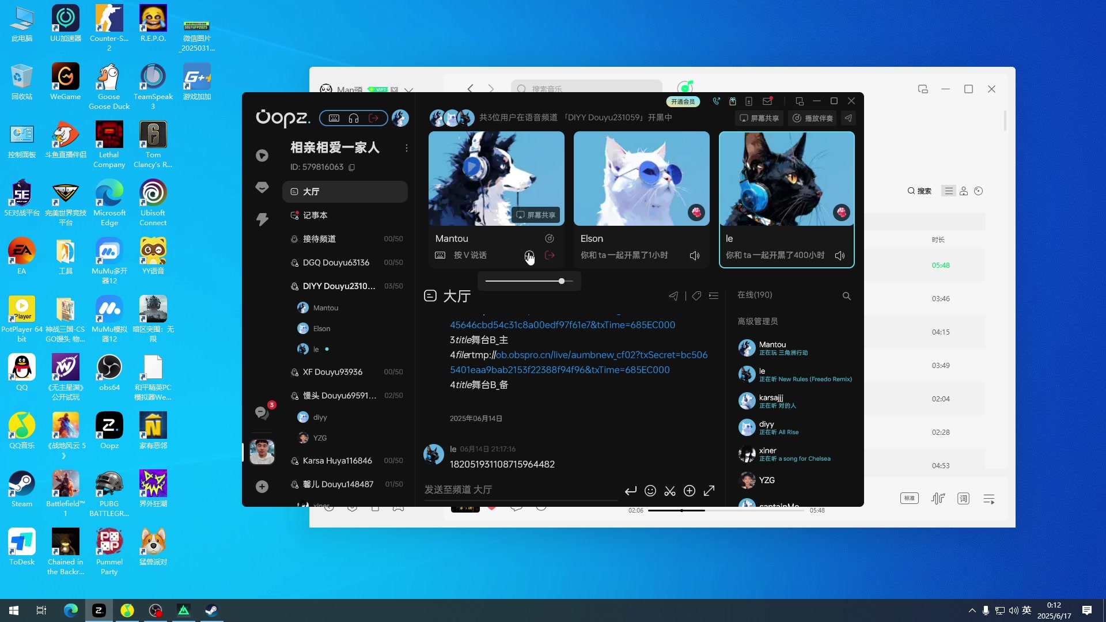Click 搜索 in music player playlist area
This screenshot has width=1106, height=622.
click(x=919, y=191)
